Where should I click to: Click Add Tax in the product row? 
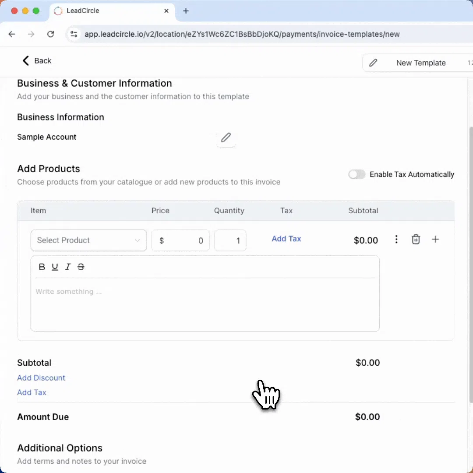click(x=286, y=239)
